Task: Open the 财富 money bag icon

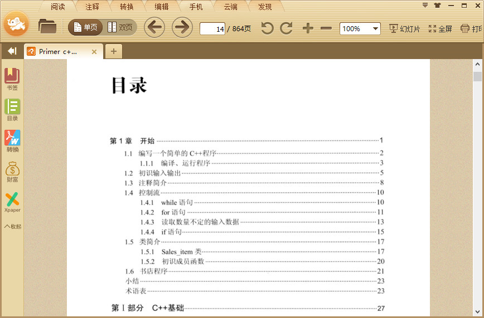Action: click(x=12, y=172)
